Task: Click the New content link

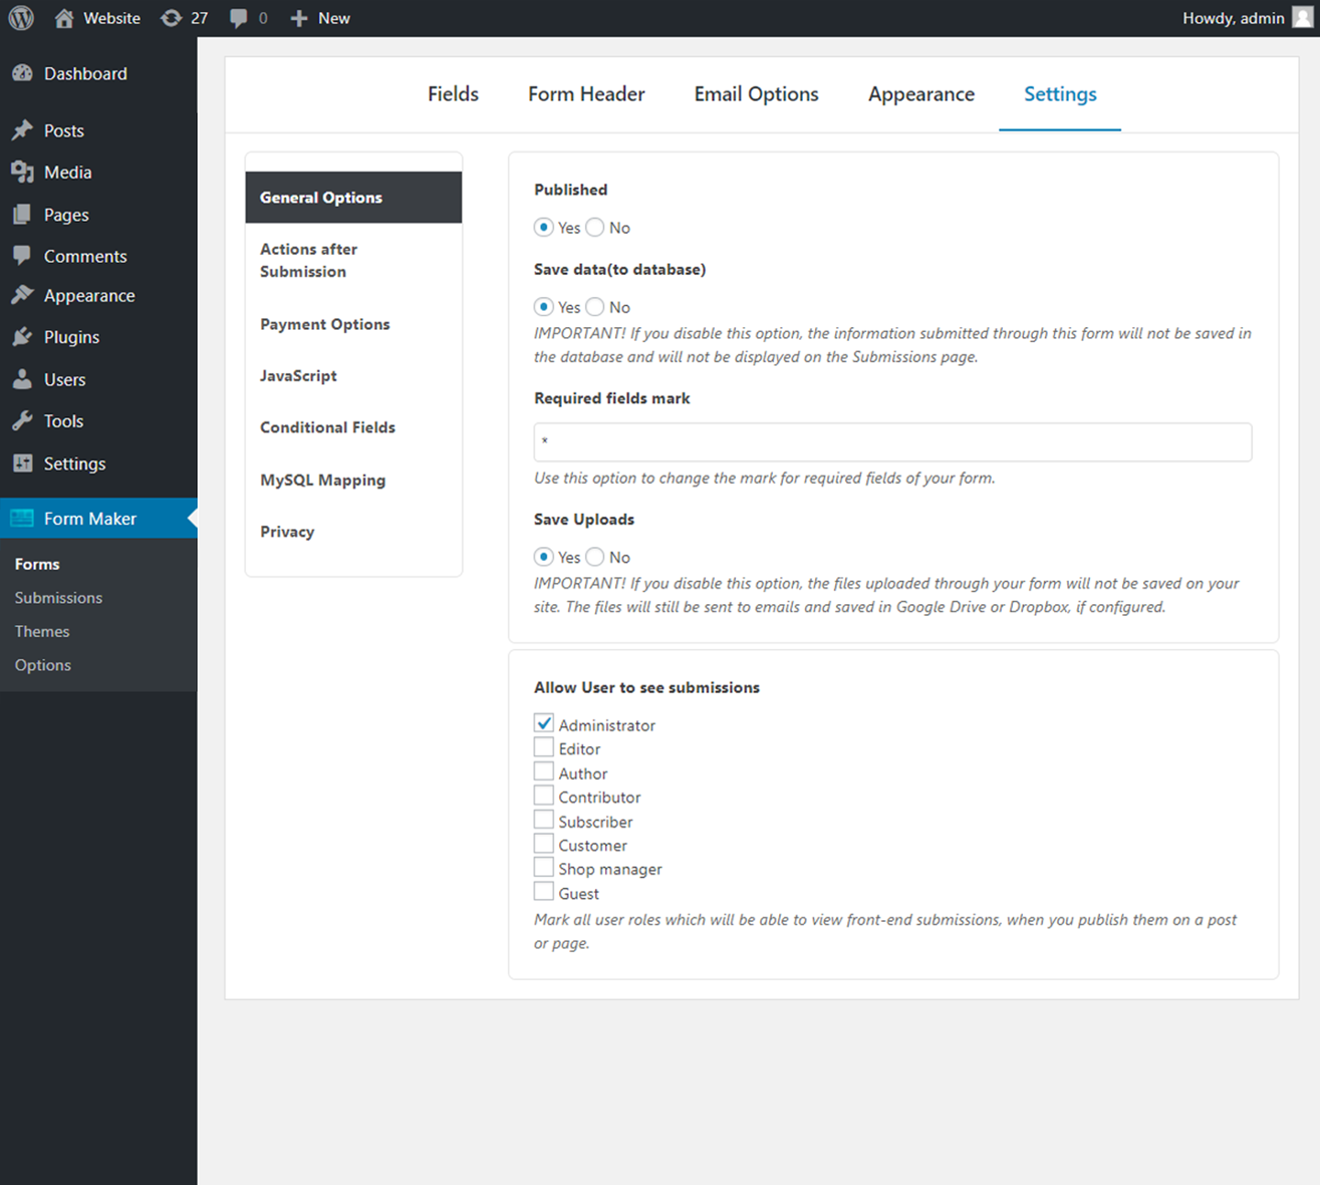Action: (x=334, y=18)
